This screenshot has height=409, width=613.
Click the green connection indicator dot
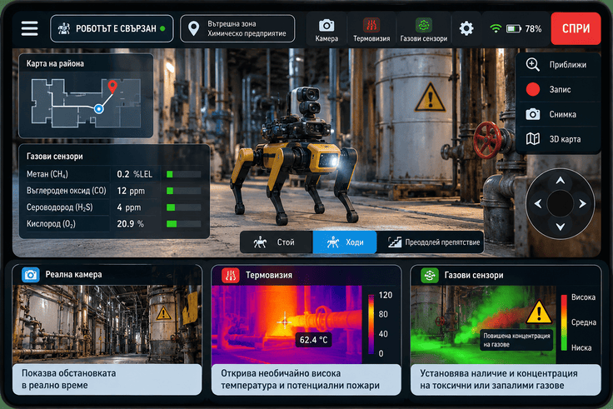tap(162, 28)
